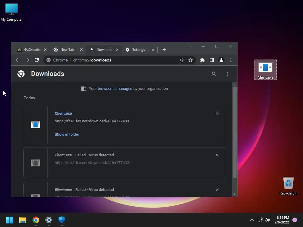303x227 pixels.
Task: Click the downloads page scrollbar thumb
Action: click(x=235, y=132)
